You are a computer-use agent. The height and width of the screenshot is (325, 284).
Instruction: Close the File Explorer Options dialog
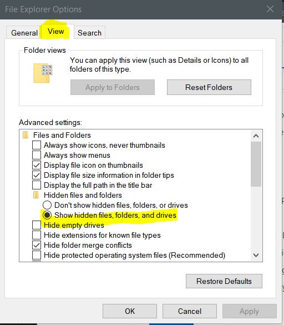(x=270, y=9)
